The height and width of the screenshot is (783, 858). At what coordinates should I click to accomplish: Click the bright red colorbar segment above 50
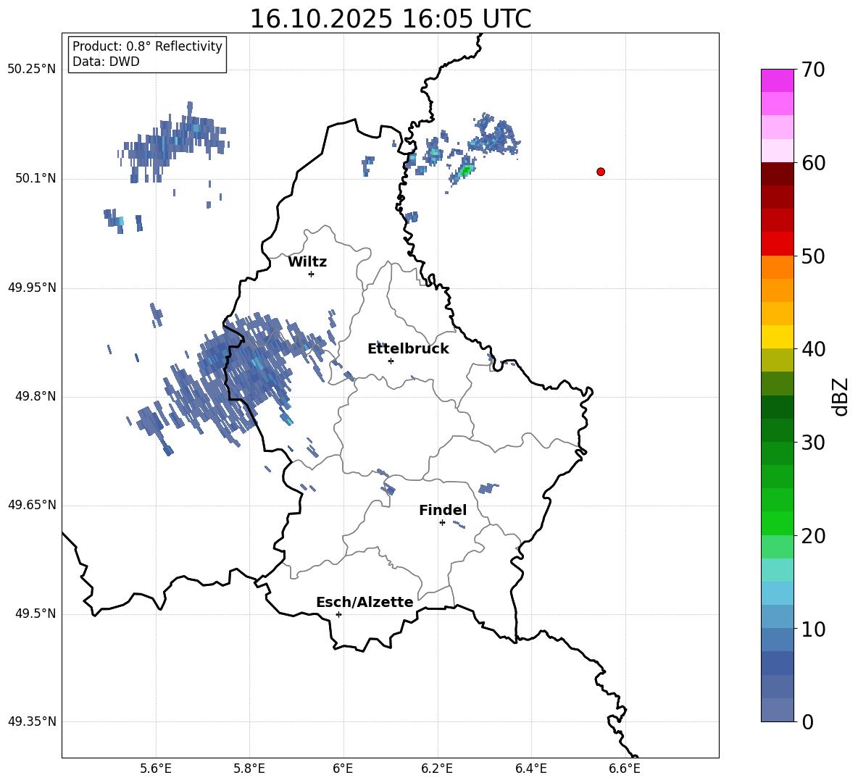coord(778,244)
